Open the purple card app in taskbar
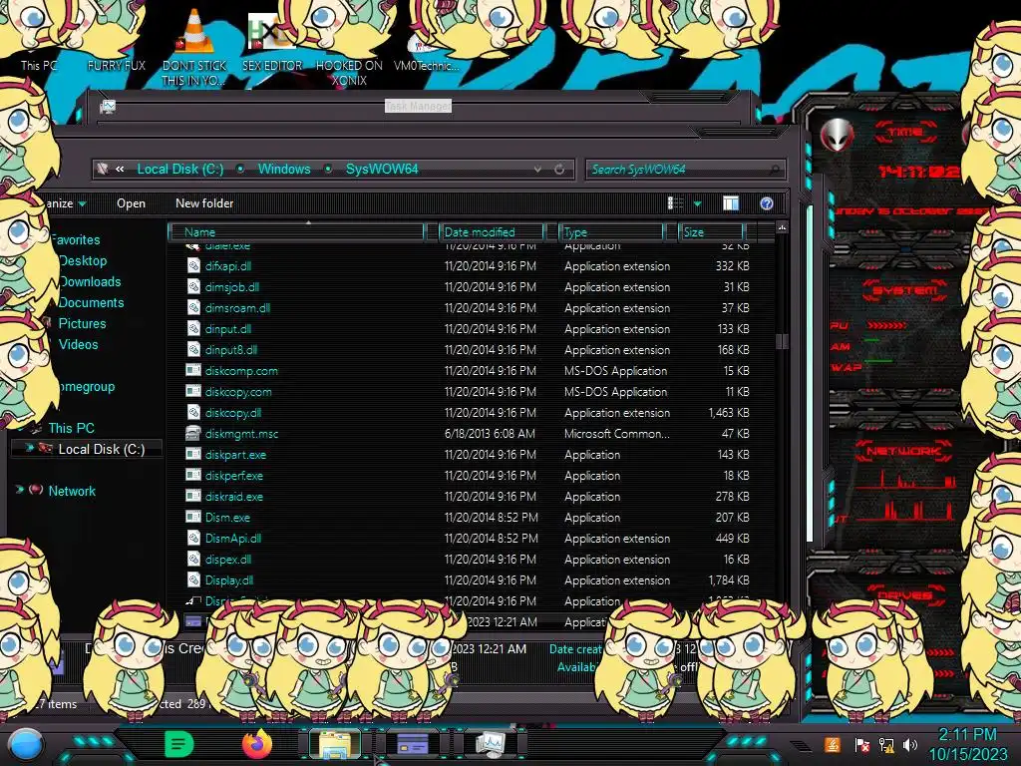Viewport: 1021px width, 766px height. pos(412,744)
